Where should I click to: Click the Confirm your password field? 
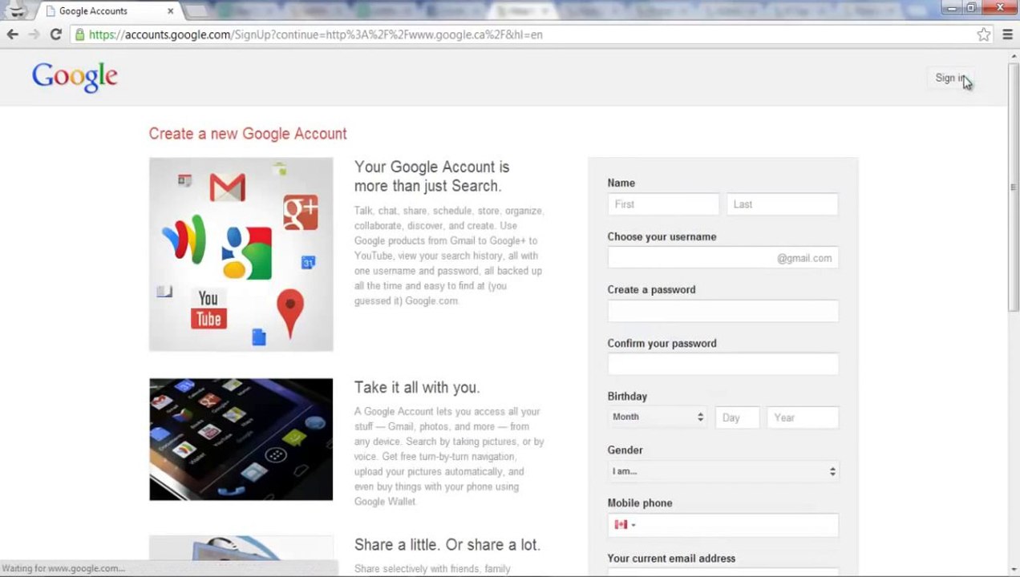tap(722, 365)
